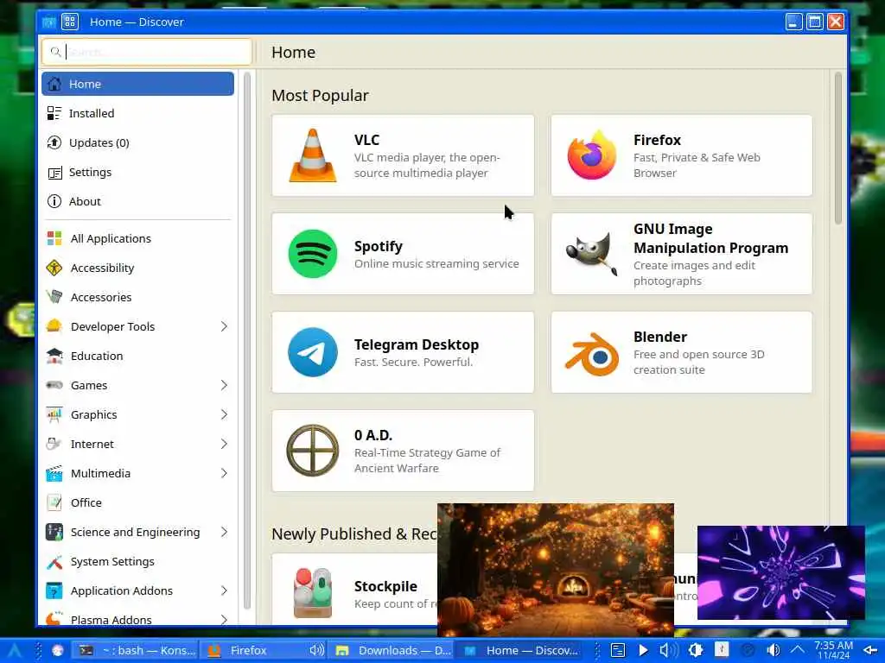Click the Firefox taskbar audio indicator
The width and height of the screenshot is (885, 663).
[316, 650]
